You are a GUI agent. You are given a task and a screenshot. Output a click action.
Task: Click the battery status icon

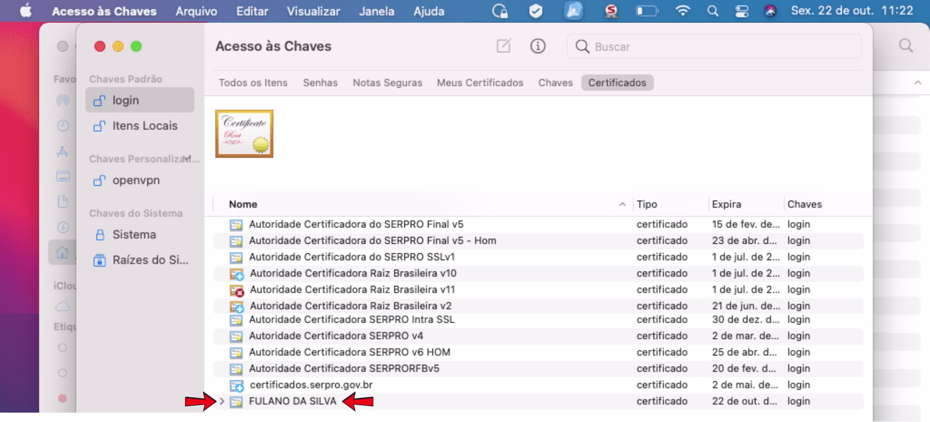click(647, 10)
